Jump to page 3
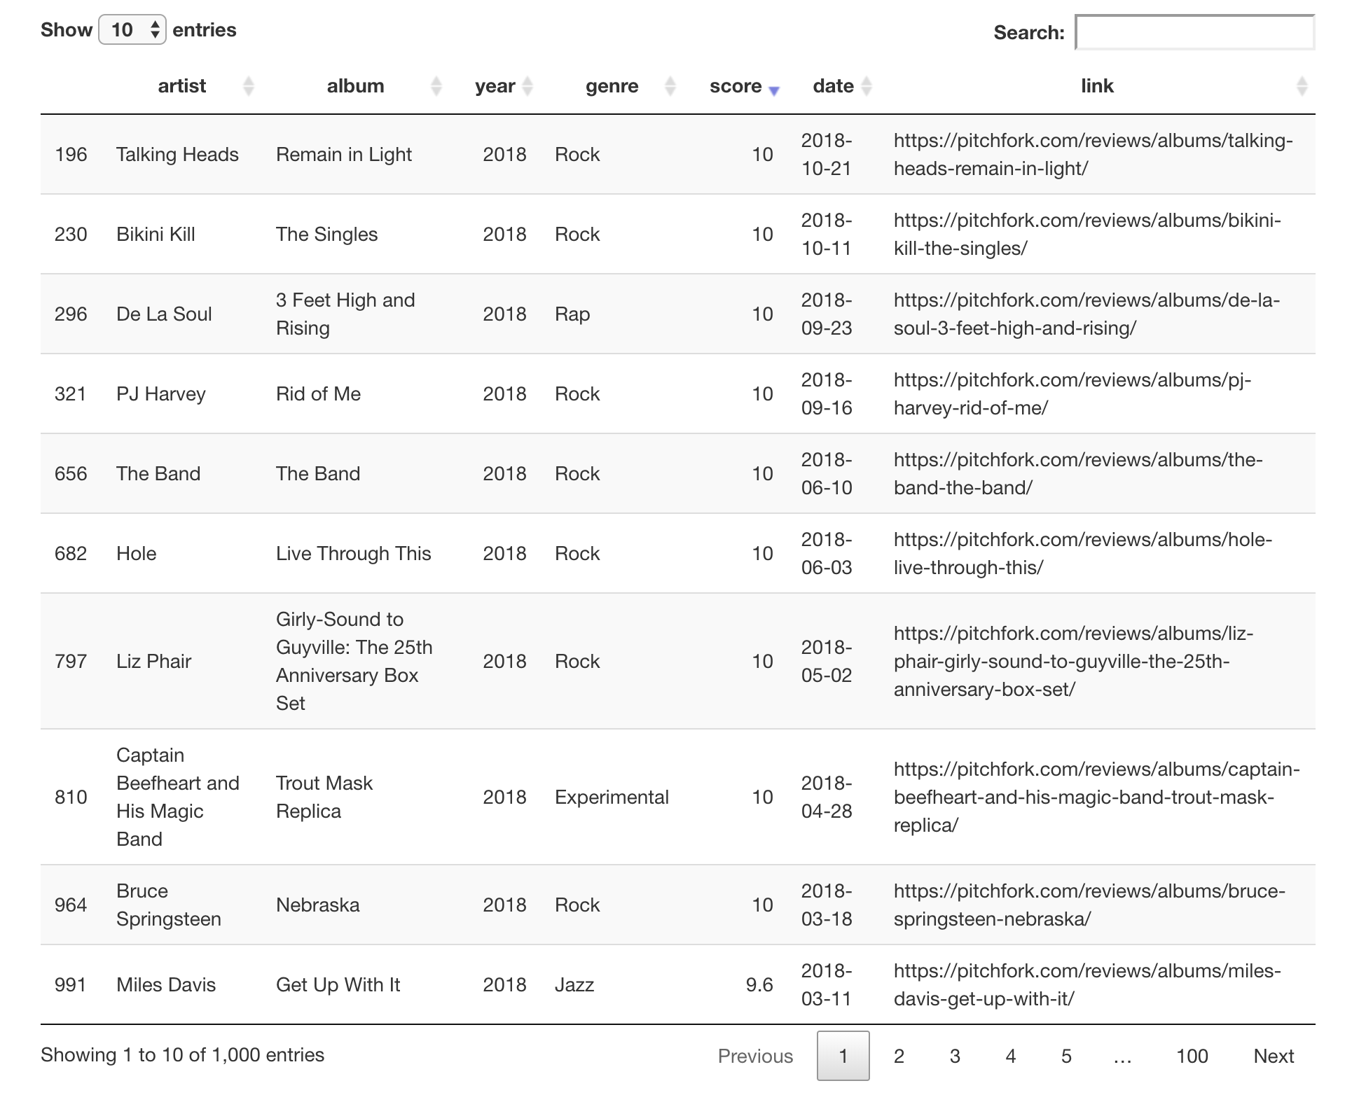 (955, 1056)
